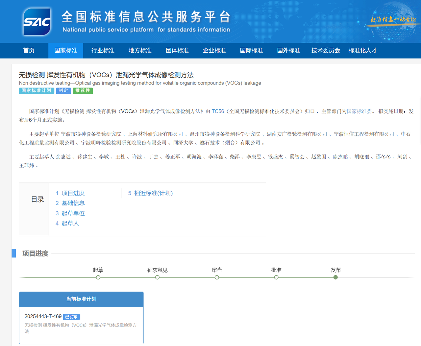
Task: Jump to 5 相近标准(计划) in contents
Action: point(150,193)
